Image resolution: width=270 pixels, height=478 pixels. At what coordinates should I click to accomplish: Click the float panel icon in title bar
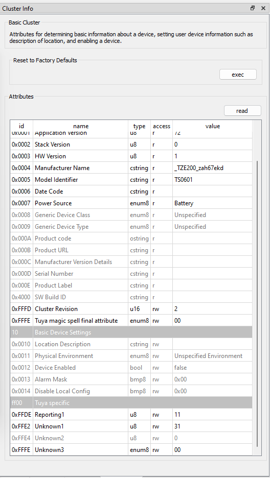(253, 8)
